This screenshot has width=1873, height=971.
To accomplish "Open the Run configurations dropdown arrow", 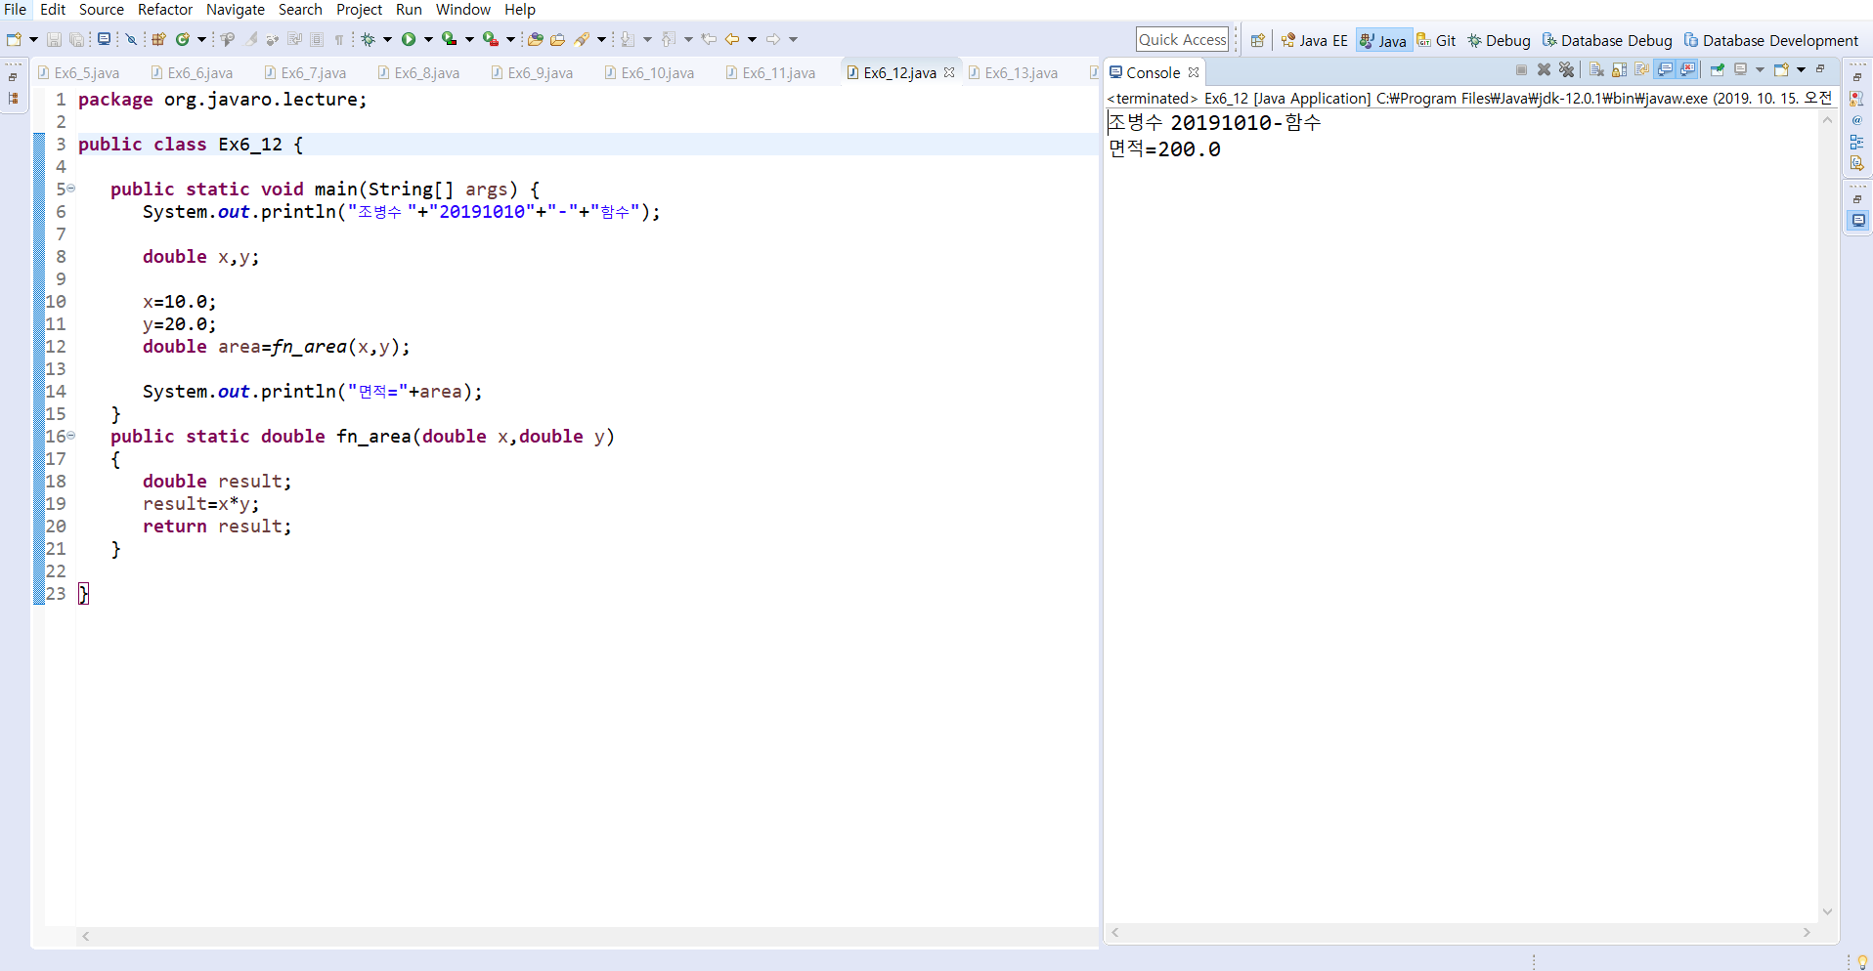I will [428, 39].
